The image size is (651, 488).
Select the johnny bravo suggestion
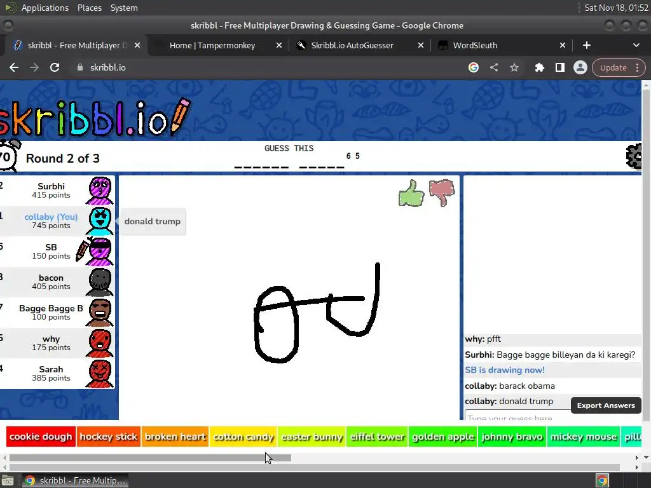tap(512, 437)
